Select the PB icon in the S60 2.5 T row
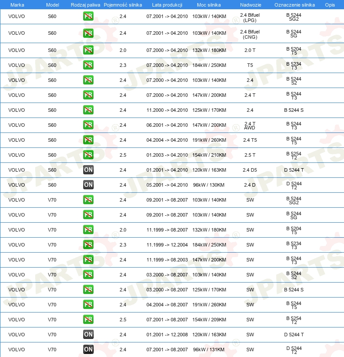344x357 pixels. point(88,155)
